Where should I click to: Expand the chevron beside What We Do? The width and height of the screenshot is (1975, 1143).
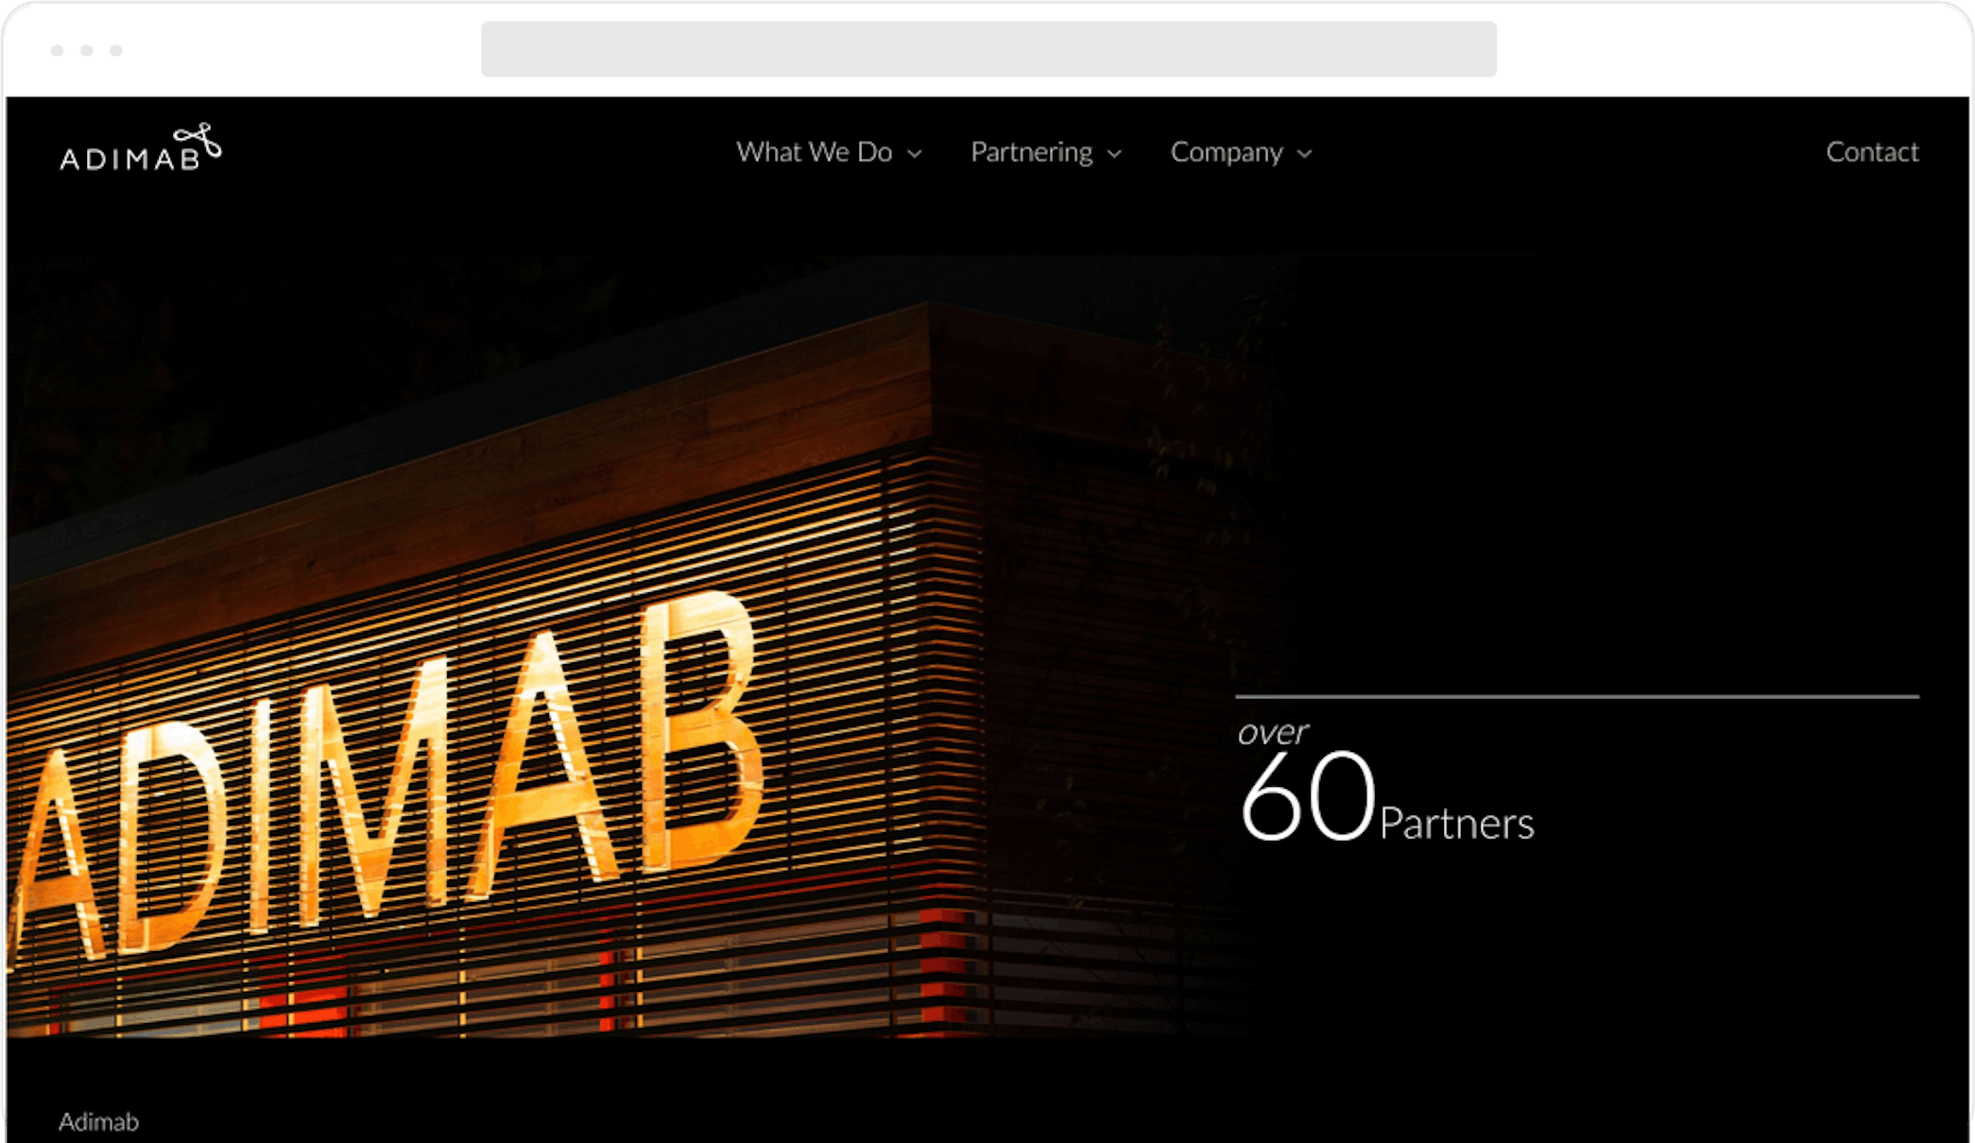click(x=915, y=154)
